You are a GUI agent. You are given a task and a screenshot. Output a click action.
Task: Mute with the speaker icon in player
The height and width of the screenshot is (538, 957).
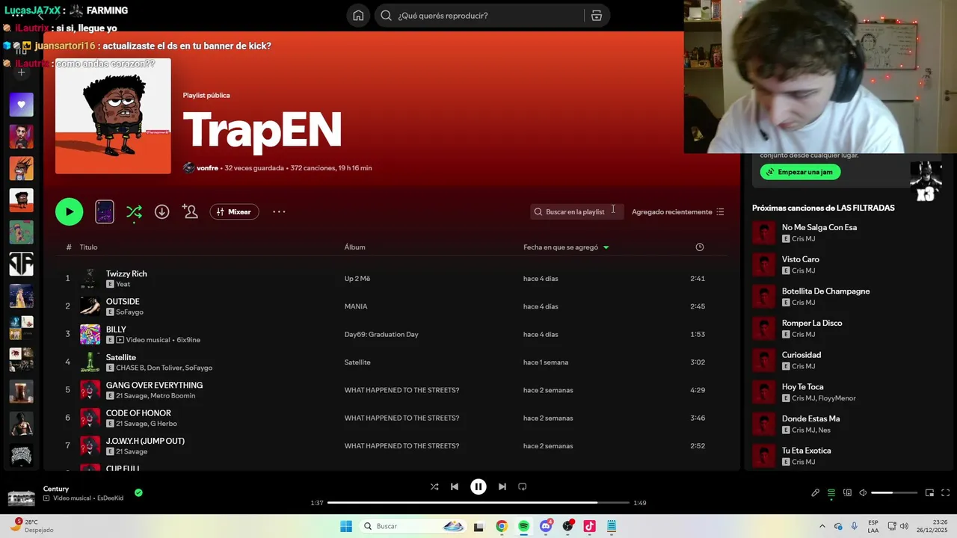(x=863, y=493)
